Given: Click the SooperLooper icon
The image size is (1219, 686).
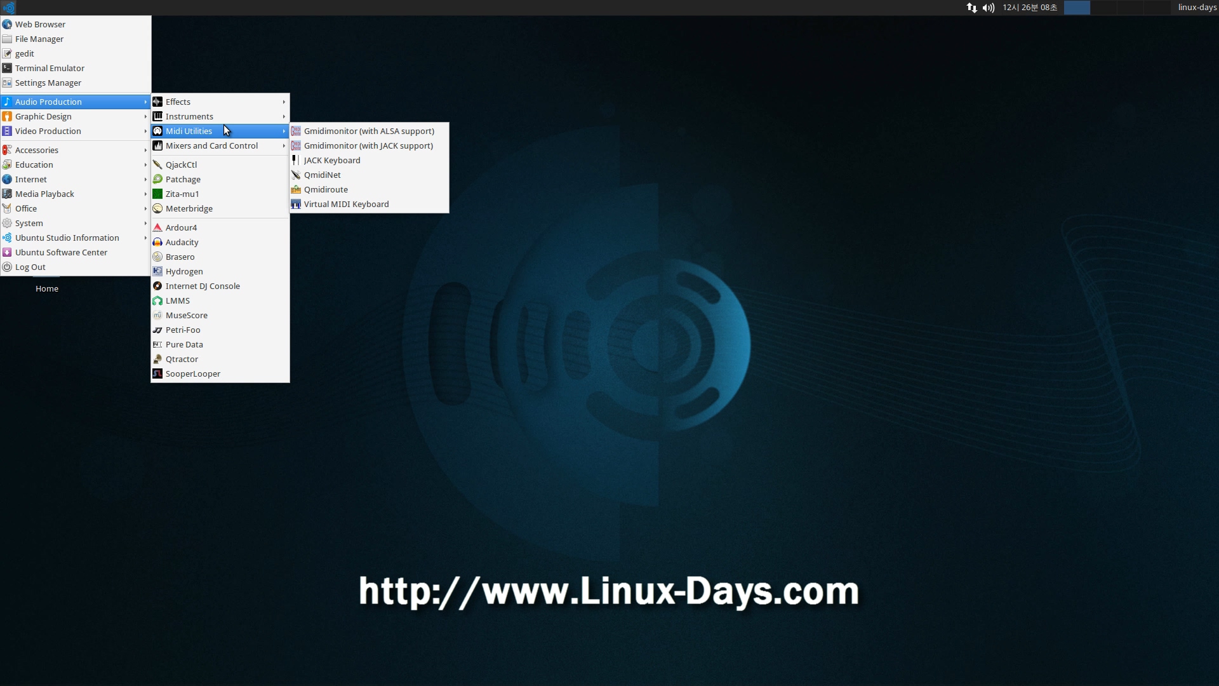Looking at the screenshot, I should 157,373.
